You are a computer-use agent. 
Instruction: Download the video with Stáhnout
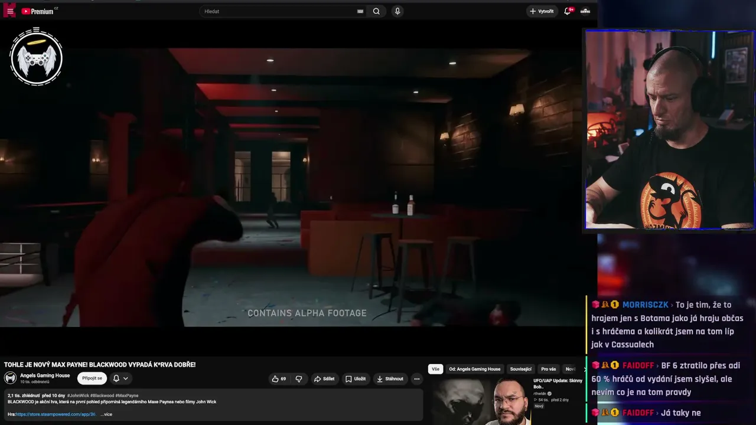tap(390, 379)
